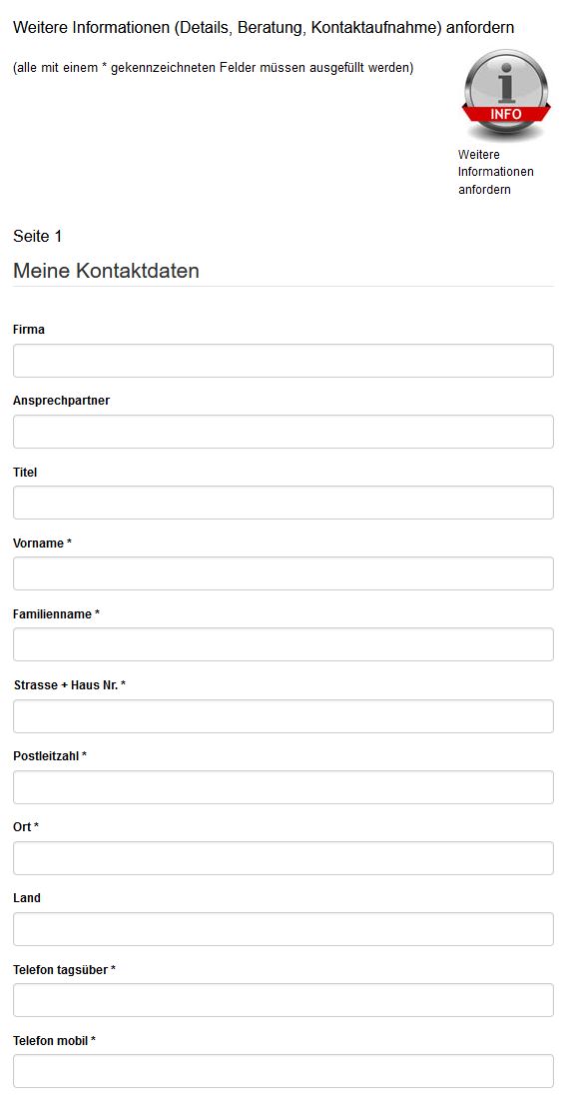
Task: Focus the Ort input box
Action: 284,858
